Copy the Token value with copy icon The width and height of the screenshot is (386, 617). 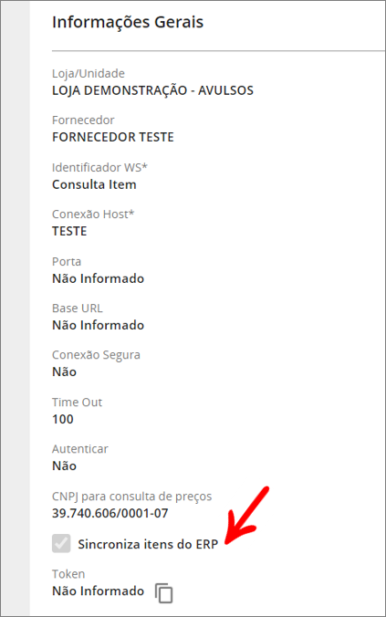coord(163,593)
